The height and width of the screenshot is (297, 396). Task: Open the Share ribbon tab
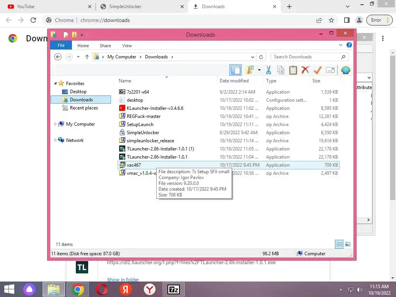pos(105,46)
